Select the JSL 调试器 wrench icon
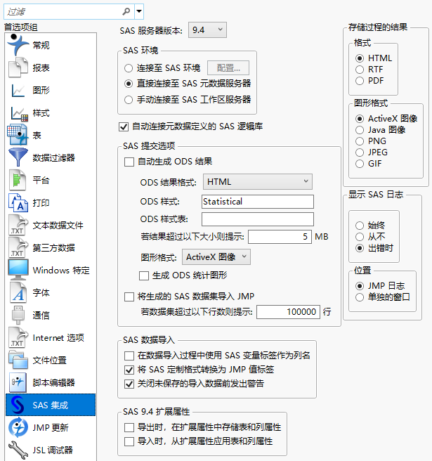Image resolution: width=432 pixels, height=461 pixels. click(18, 450)
